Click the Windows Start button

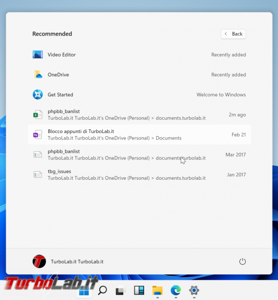click(x=84, y=291)
